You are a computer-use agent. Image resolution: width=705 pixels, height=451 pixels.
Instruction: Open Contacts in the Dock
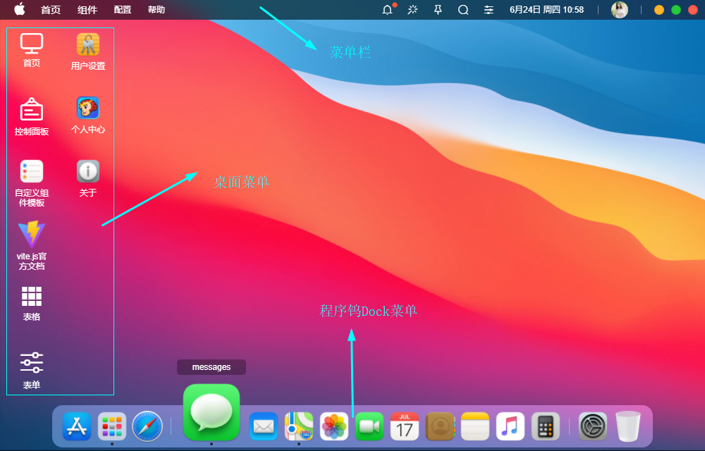coord(440,426)
